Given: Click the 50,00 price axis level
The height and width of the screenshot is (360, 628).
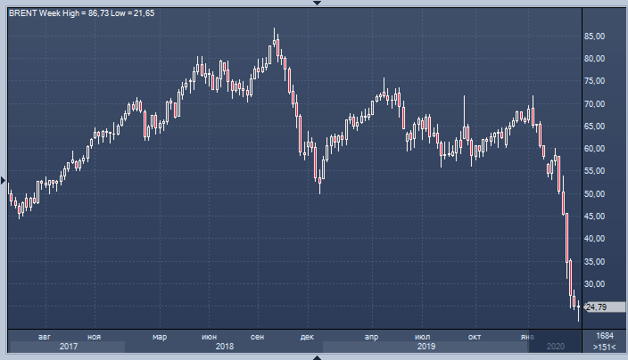Looking at the screenshot, I should (595, 194).
